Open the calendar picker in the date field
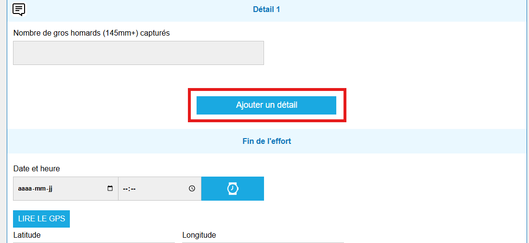The image size is (529, 243). click(x=110, y=189)
